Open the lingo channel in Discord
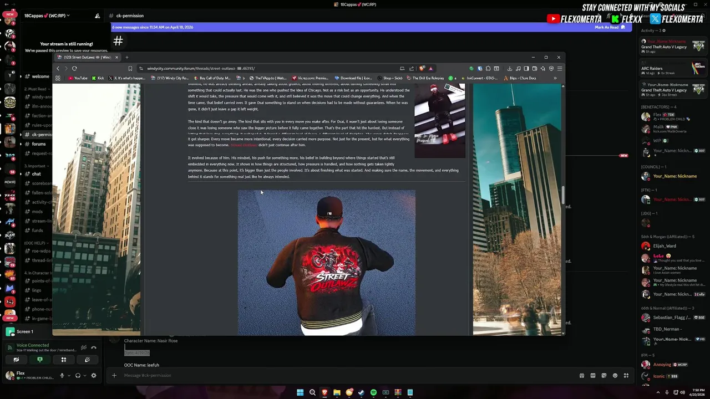 point(37,290)
